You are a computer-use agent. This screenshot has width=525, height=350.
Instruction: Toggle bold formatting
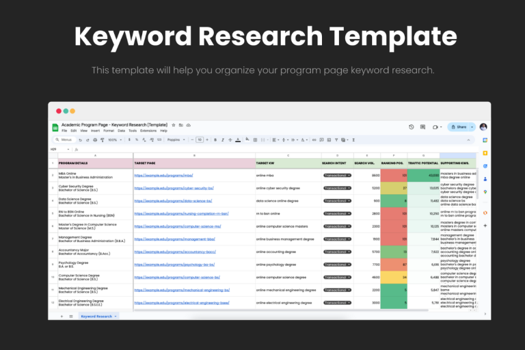click(x=215, y=140)
